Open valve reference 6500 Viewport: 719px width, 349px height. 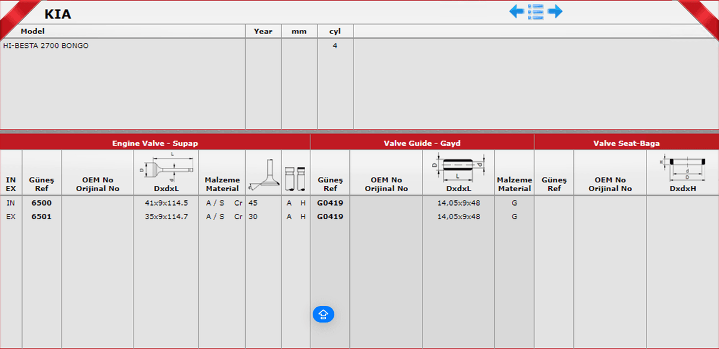pos(41,203)
